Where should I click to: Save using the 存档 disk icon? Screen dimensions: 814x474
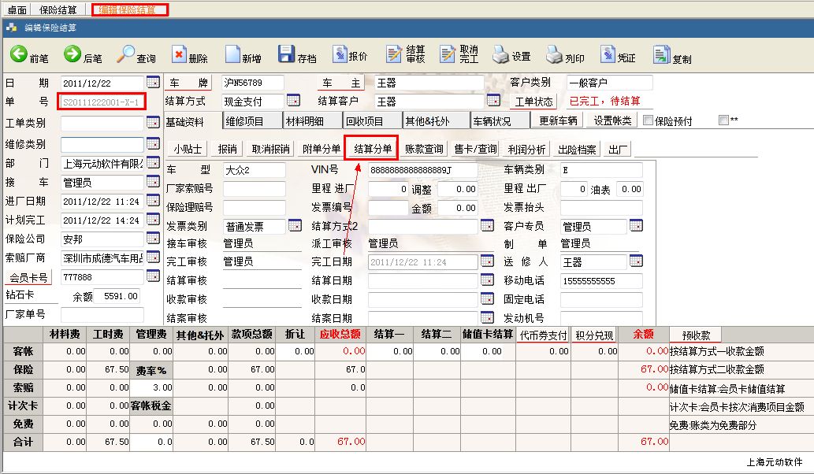tap(286, 55)
